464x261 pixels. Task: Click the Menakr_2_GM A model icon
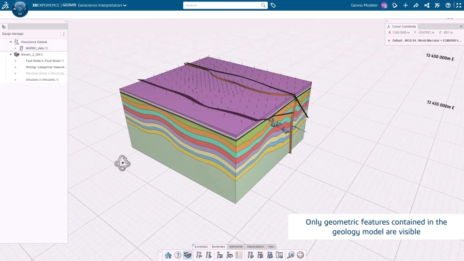16,55
